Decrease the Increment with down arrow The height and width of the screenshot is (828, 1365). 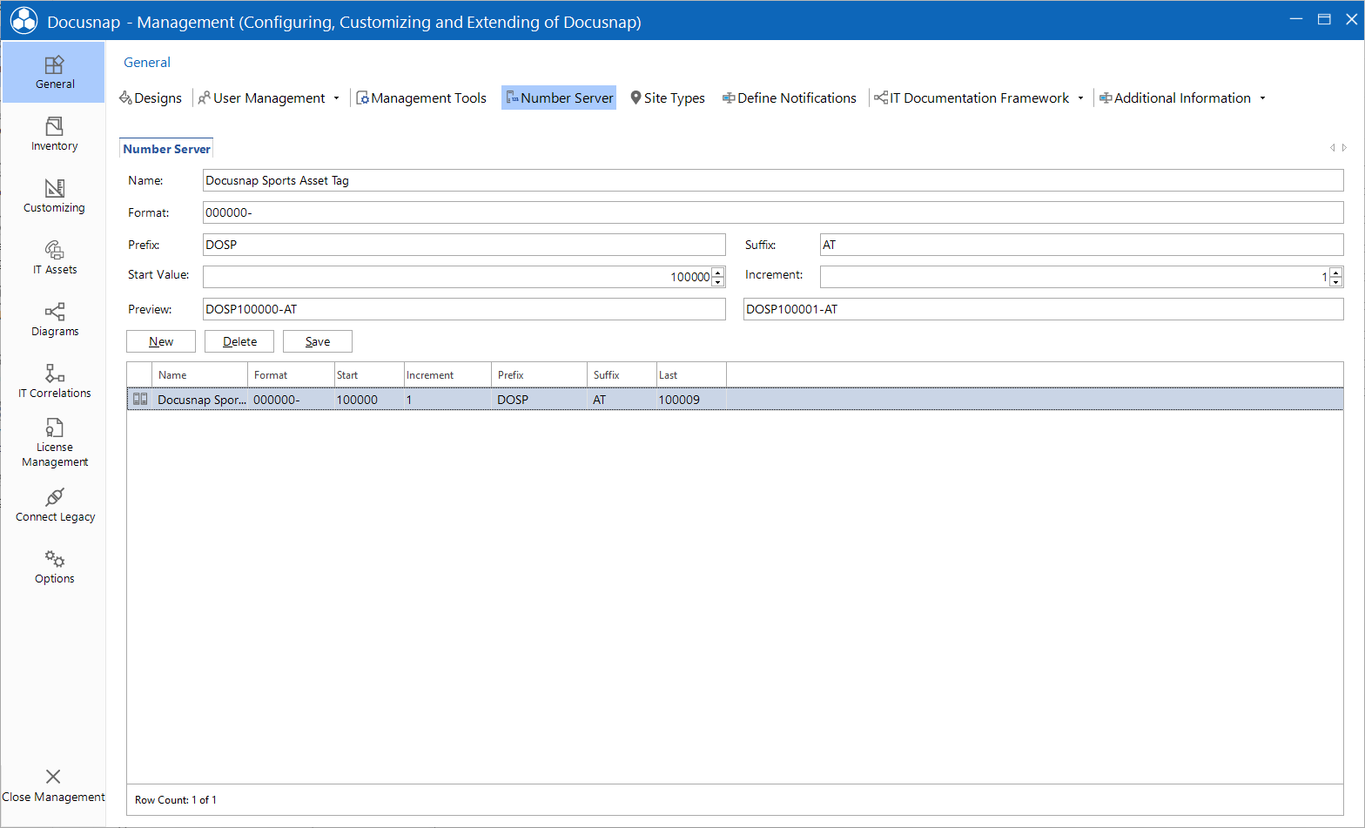[x=1336, y=282]
